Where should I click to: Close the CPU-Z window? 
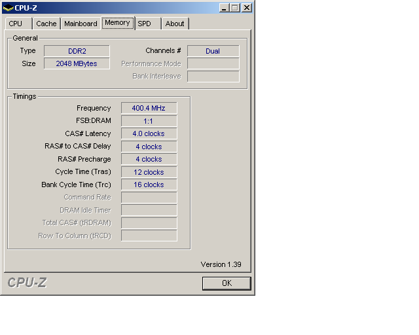[x=246, y=8]
